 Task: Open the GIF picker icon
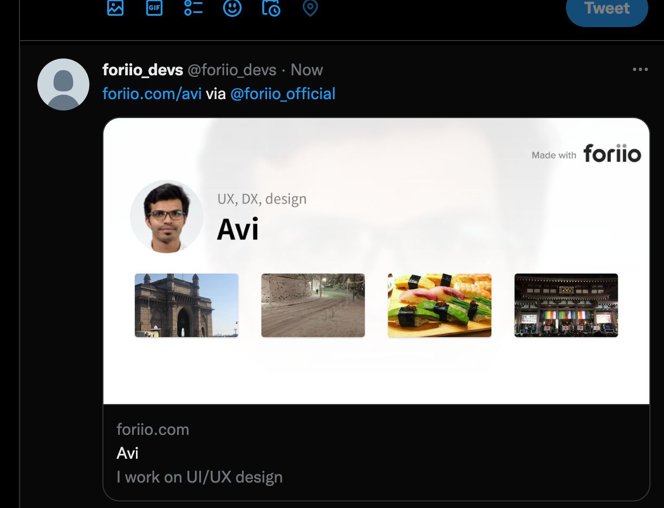(x=154, y=8)
